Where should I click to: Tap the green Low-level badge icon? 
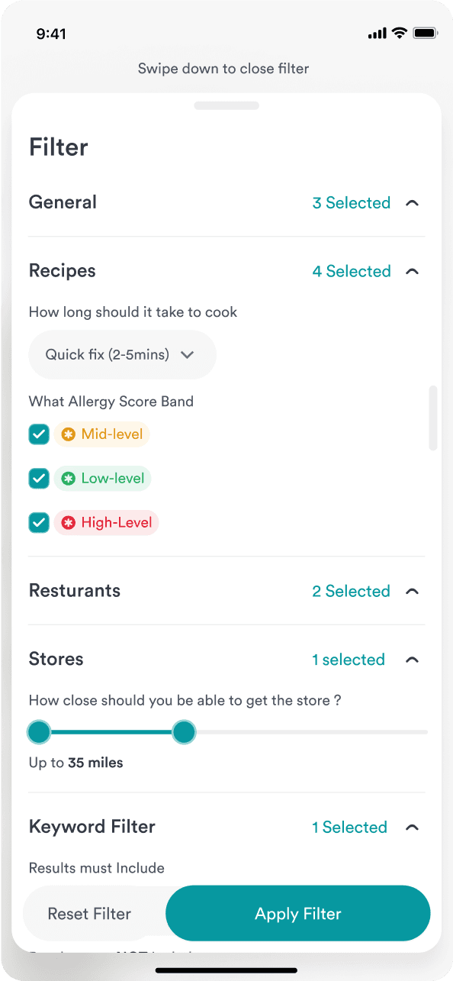tap(68, 479)
